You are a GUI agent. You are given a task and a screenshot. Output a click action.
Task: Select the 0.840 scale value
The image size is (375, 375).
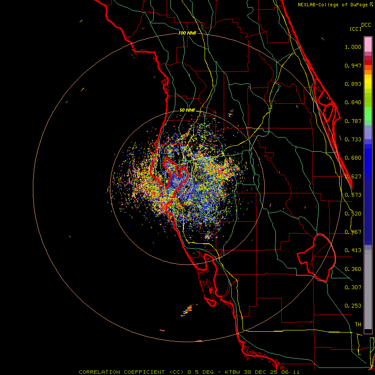353,102
